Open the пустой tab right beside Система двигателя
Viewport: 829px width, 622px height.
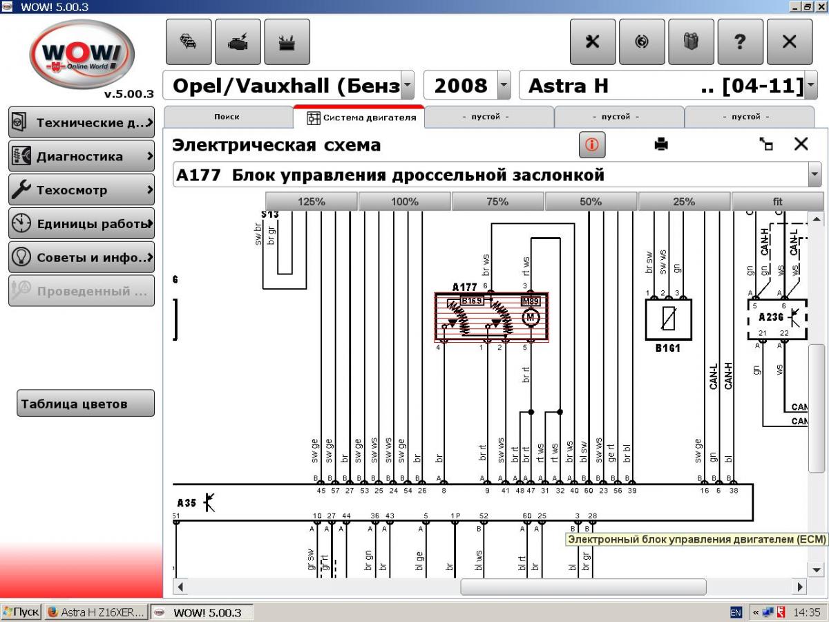point(489,117)
